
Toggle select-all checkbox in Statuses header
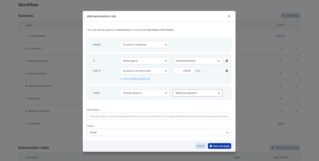pos(22,25)
